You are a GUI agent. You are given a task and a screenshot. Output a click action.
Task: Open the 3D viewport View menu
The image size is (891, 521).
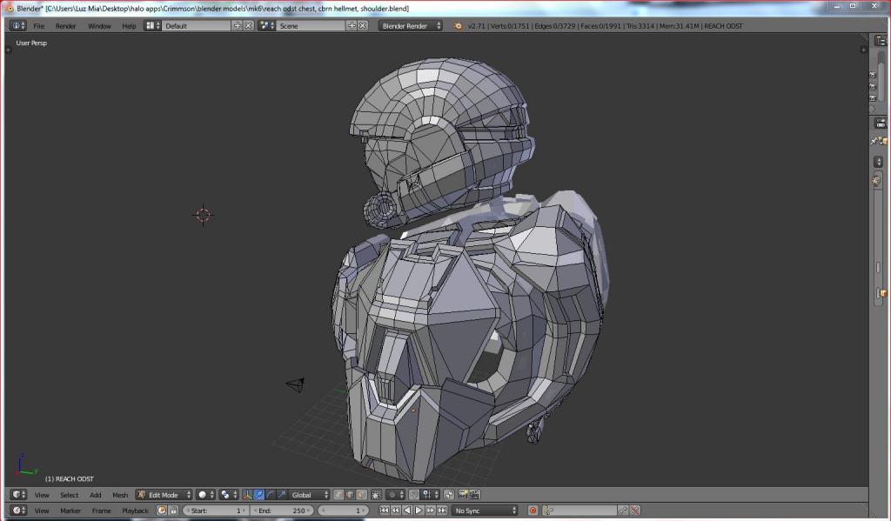[42, 496]
